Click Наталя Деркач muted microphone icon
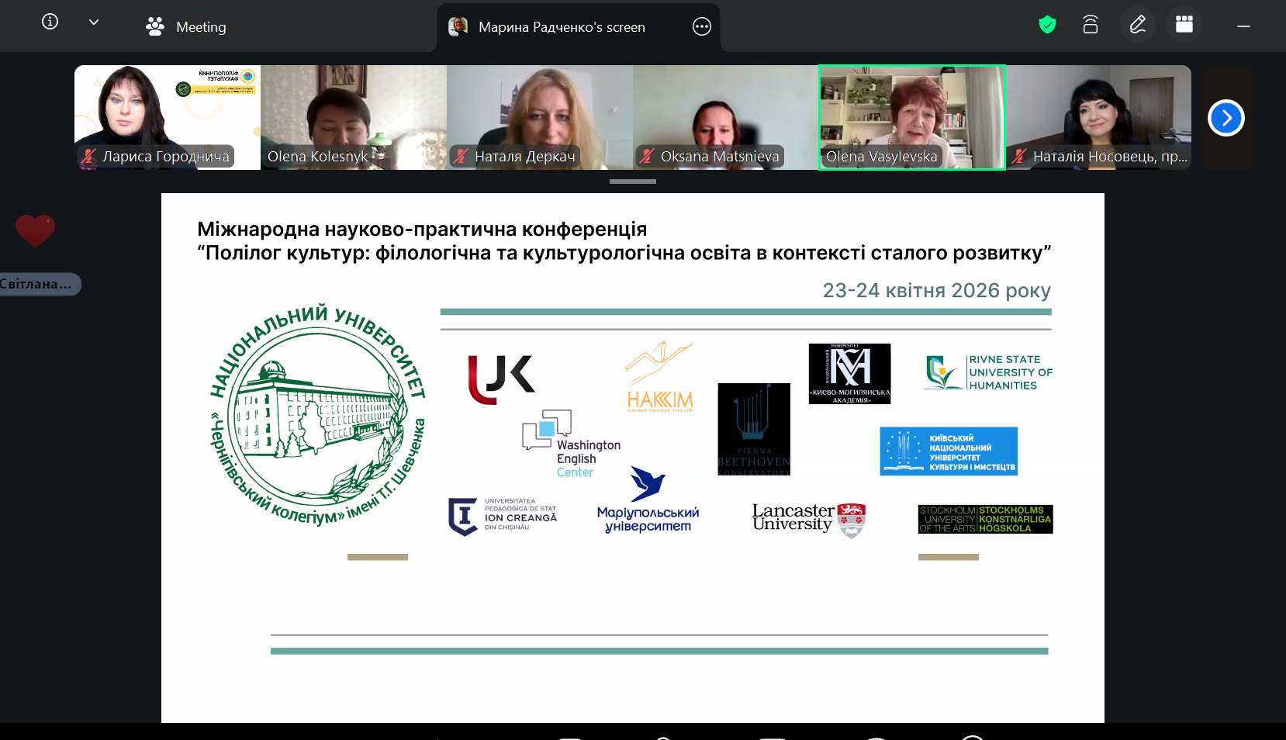This screenshot has height=740, width=1286. point(461,157)
